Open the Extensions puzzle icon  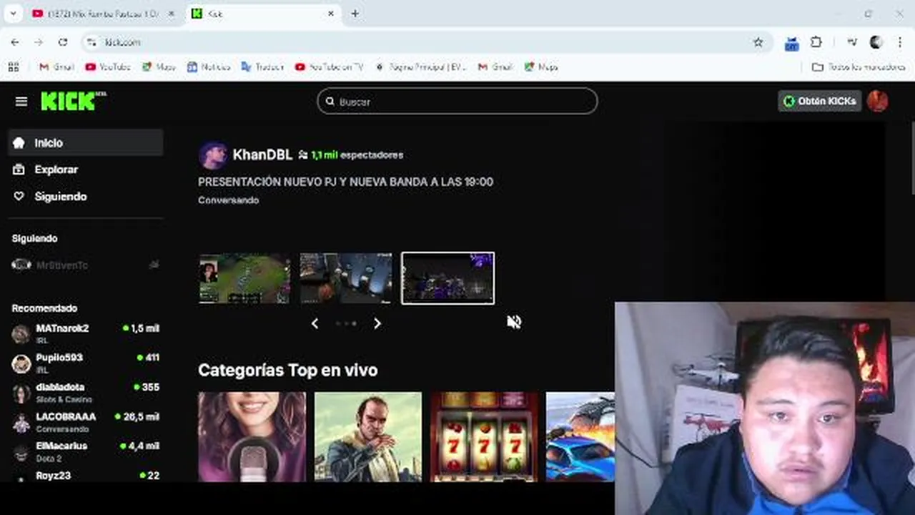[816, 42]
